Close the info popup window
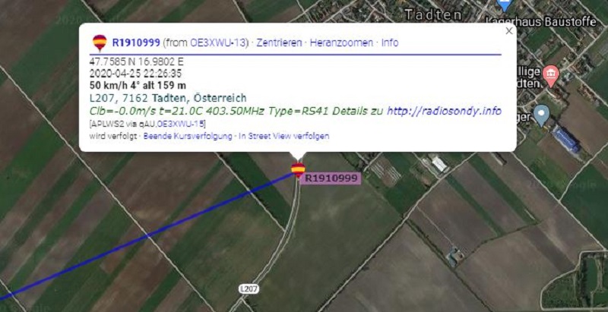 pos(509,31)
